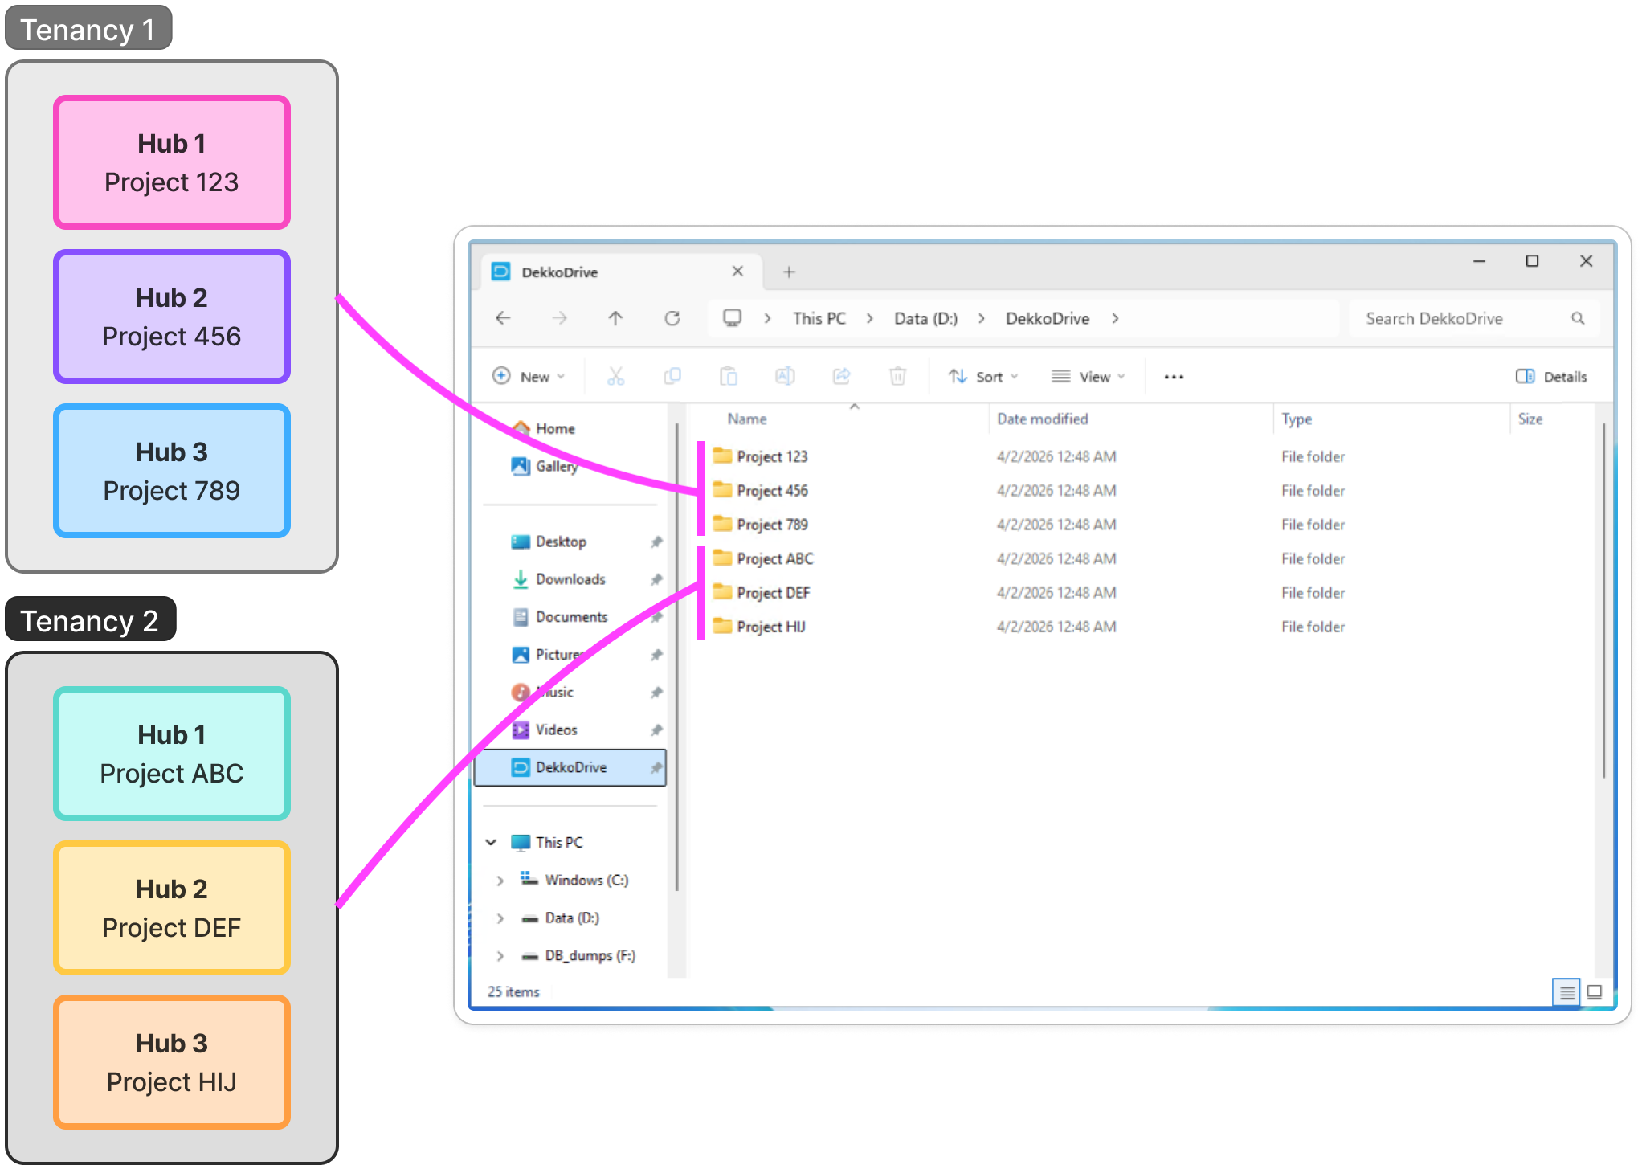Go up one folder level
Image resolution: width=1646 pixels, height=1173 pixels.
615,318
